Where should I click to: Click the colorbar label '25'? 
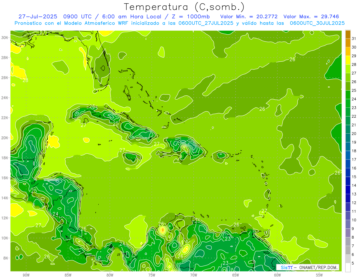(354, 90)
